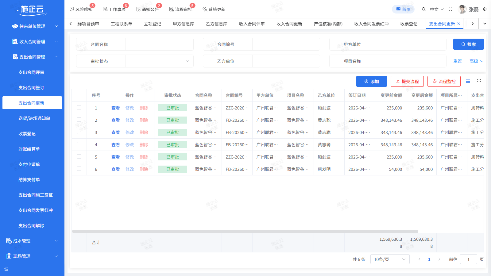Image resolution: width=491 pixels, height=276 pixels.
Task: Expand 现场管理 sidebar menu
Action: (x=56, y=256)
